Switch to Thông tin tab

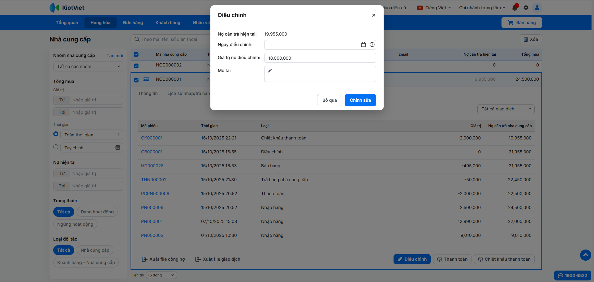click(x=148, y=93)
